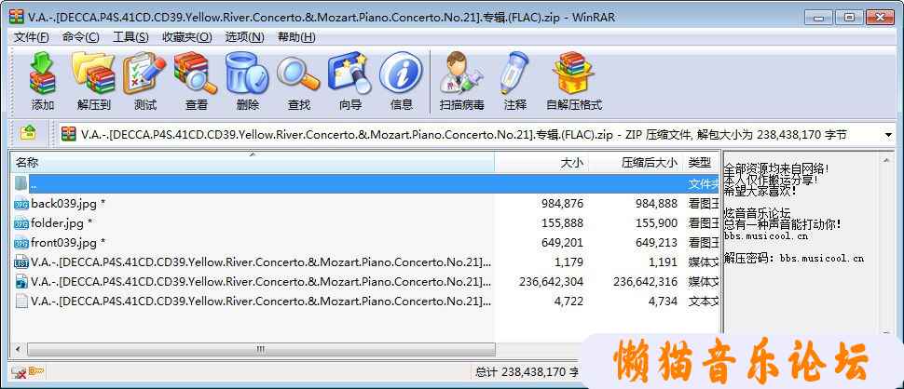The height and width of the screenshot is (389, 904).
Task: Open the Find (查找) tool
Action: [x=298, y=74]
